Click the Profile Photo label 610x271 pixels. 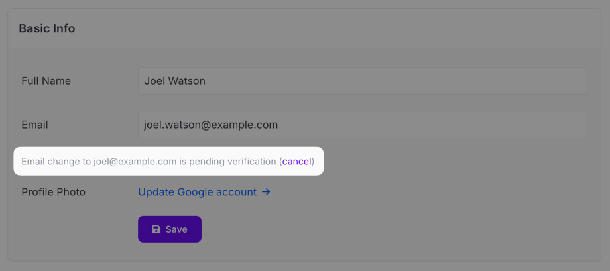(53, 192)
